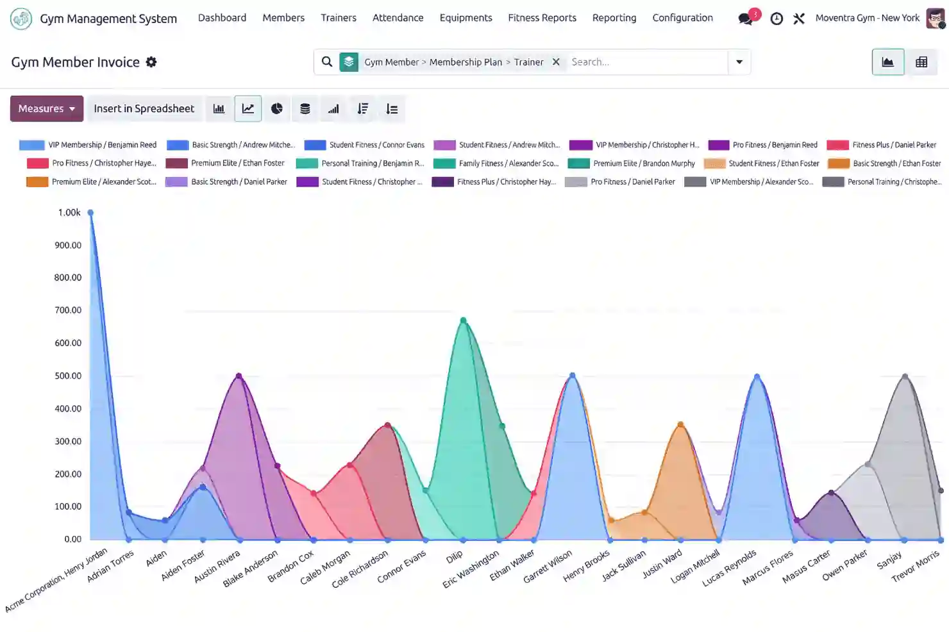Switch to the pivot table view
The height and width of the screenshot is (632, 949).
coord(921,62)
